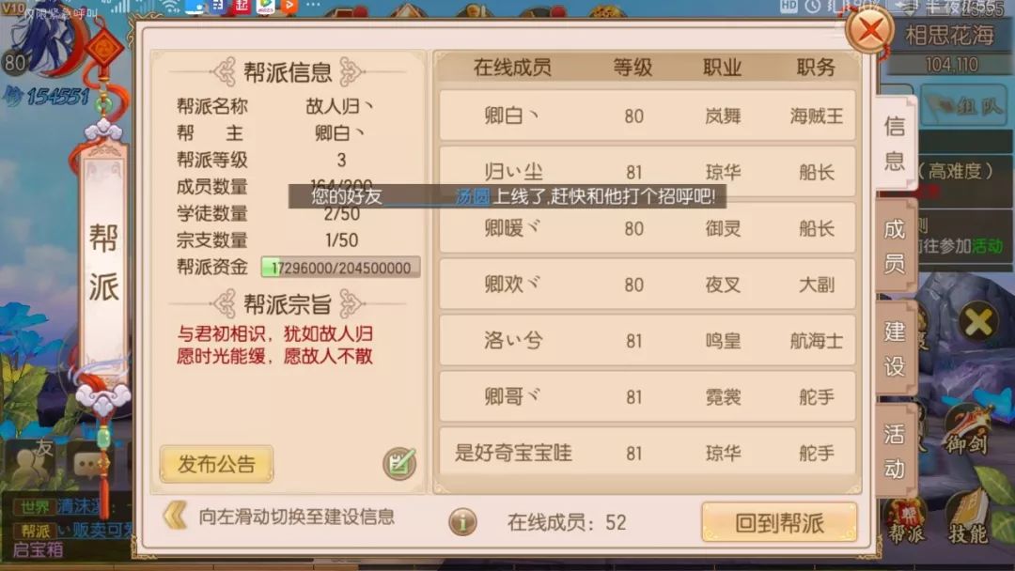This screenshot has height=571, width=1015.
Task: Open the chat bubble icon at bottom left
Action: point(88,464)
